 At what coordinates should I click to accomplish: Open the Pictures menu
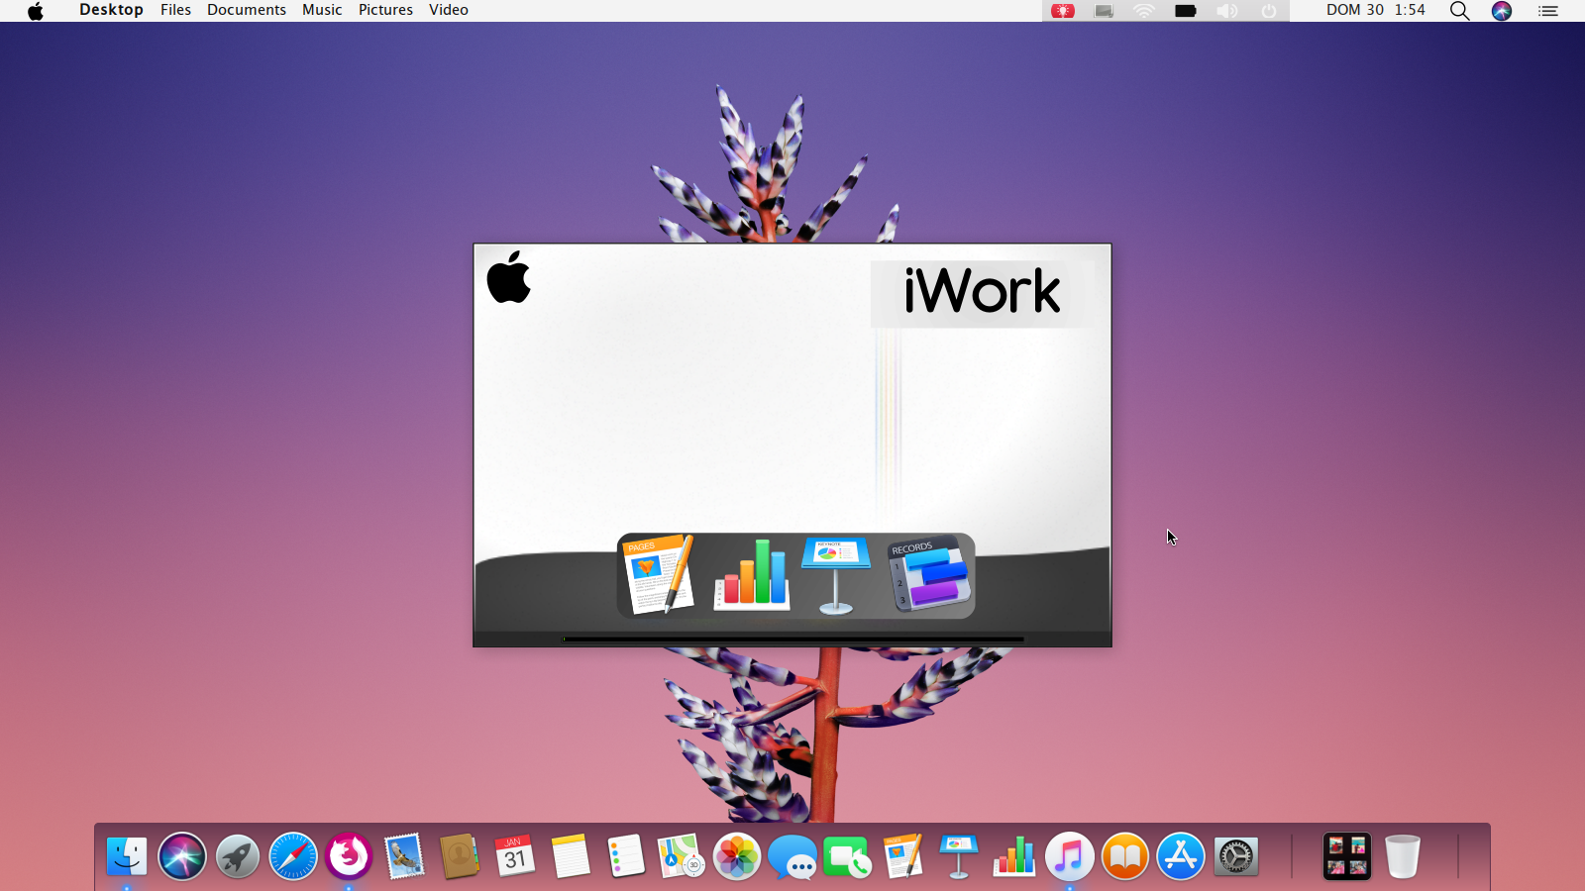click(x=385, y=10)
